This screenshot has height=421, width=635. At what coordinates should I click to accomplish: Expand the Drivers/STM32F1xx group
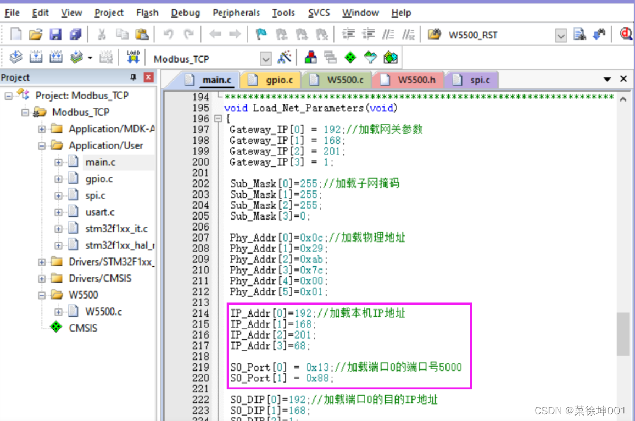(x=42, y=262)
